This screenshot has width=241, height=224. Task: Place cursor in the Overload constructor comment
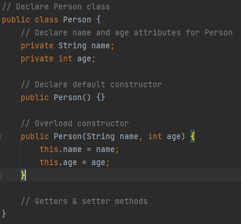pos(75,124)
